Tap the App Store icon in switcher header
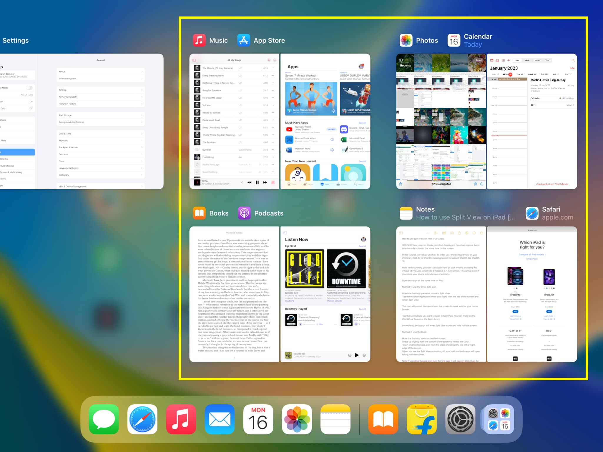 pos(244,40)
